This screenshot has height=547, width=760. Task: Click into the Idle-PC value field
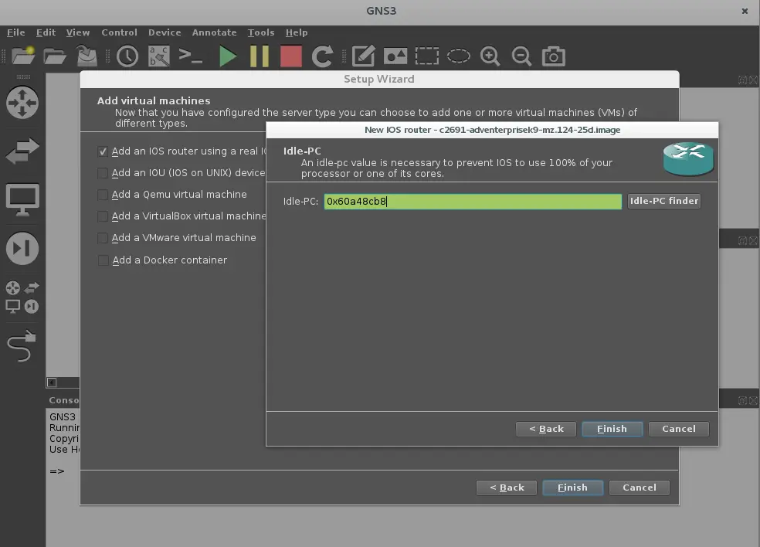click(x=473, y=201)
